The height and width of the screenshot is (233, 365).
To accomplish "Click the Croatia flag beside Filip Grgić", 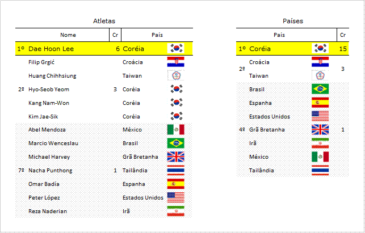I will coord(175,62).
